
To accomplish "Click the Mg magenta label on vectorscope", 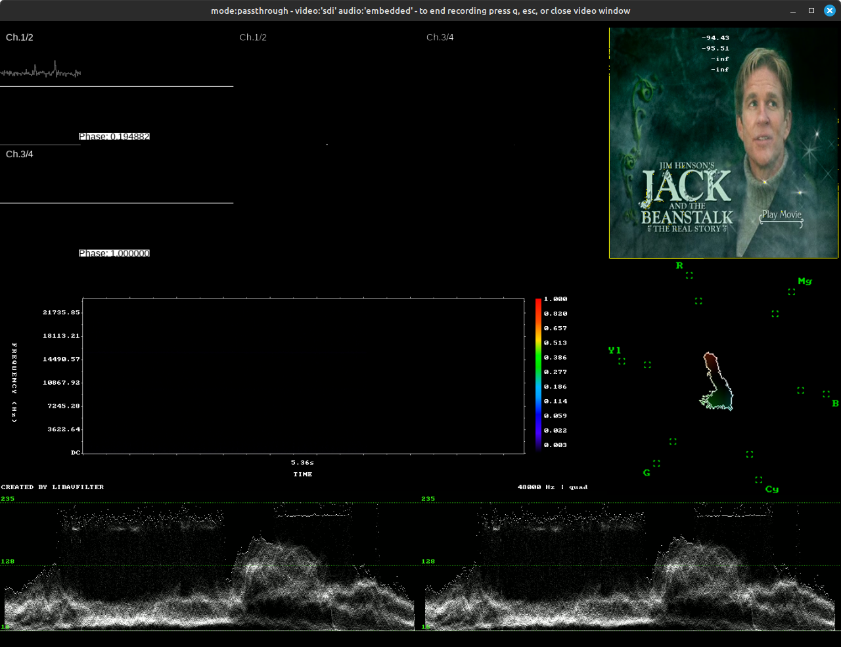I will tap(804, 281).
